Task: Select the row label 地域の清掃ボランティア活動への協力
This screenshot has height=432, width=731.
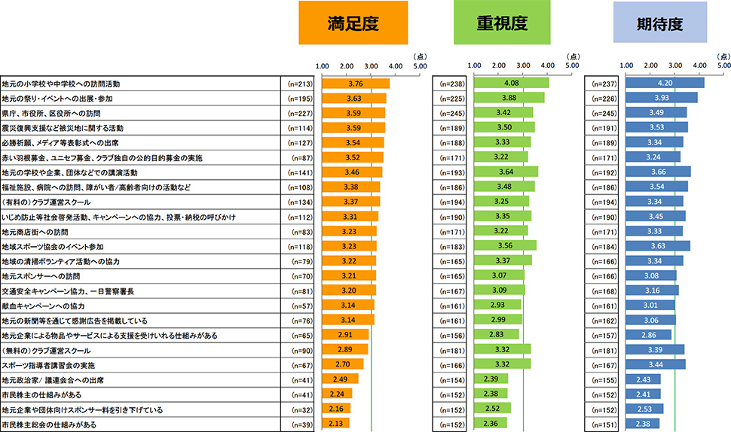Action: [60, 262]
